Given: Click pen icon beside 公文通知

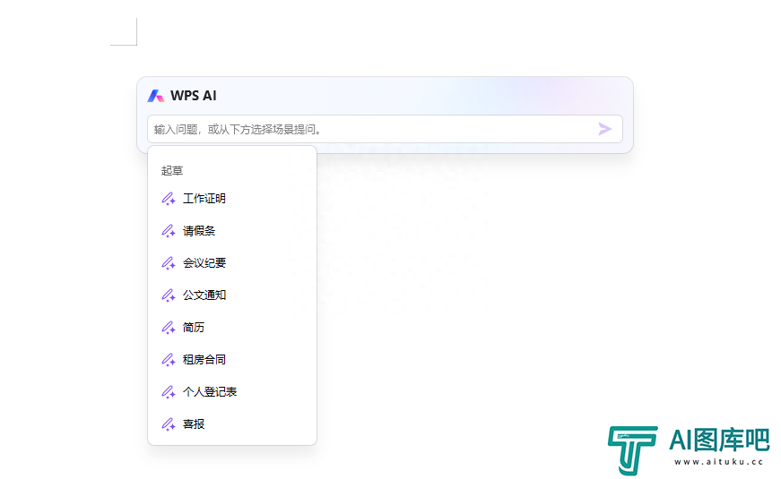Looking at the screenshot, I should pyautogui.click(x=169, y=295).
